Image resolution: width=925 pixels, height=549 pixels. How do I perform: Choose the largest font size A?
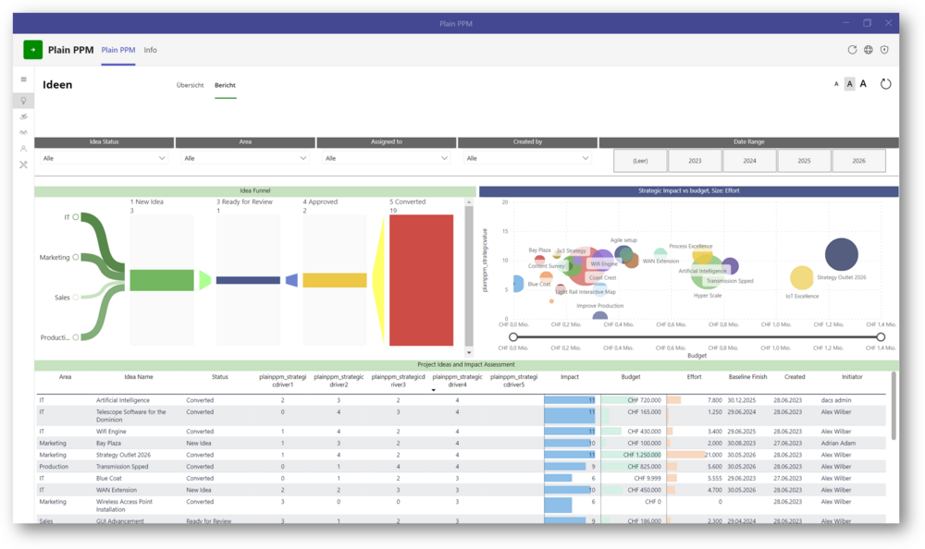pyautogui.click(x=864, y=84)
